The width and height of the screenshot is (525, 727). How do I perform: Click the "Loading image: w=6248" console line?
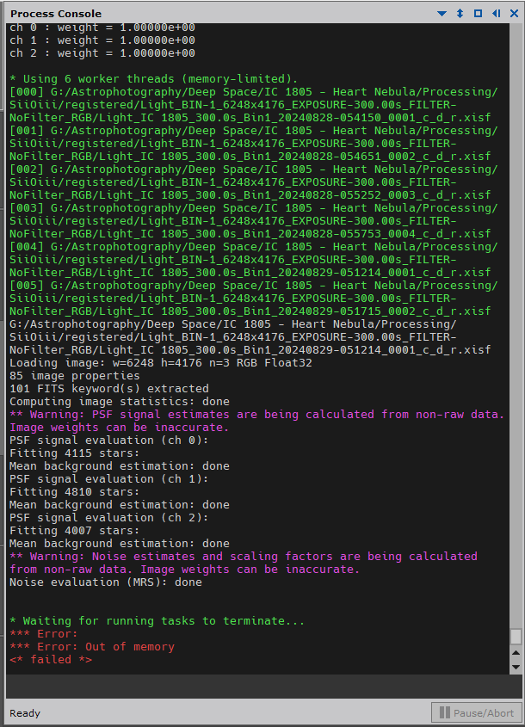pyautogui.click(x=160, y=362)
